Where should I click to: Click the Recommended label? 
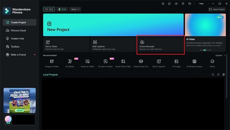(x=50, y=55)
